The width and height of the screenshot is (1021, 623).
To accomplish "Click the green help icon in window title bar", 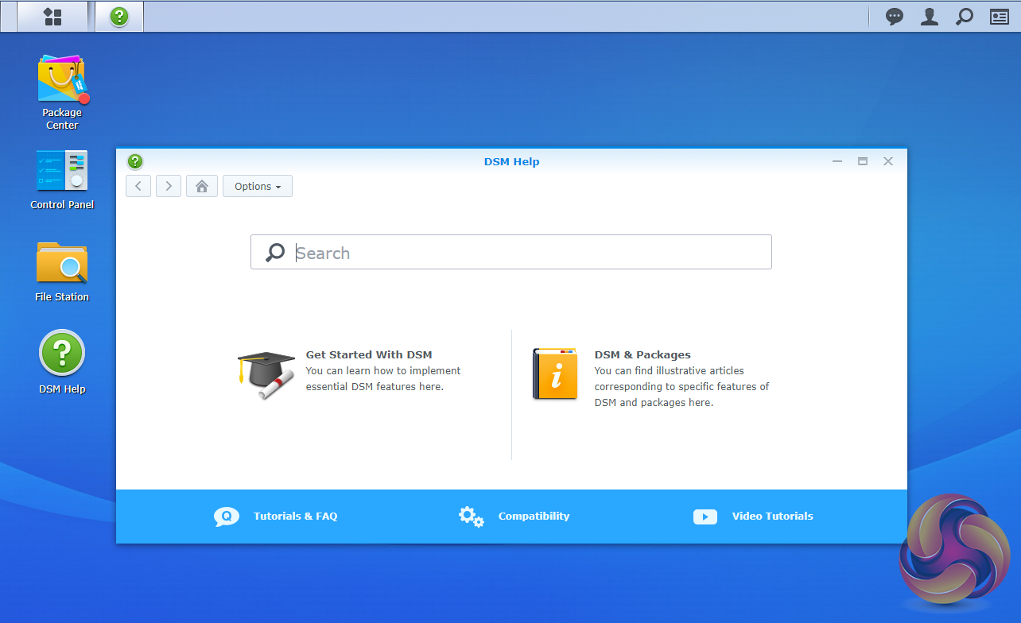I will pyautogui.click(x=135, y=161).
